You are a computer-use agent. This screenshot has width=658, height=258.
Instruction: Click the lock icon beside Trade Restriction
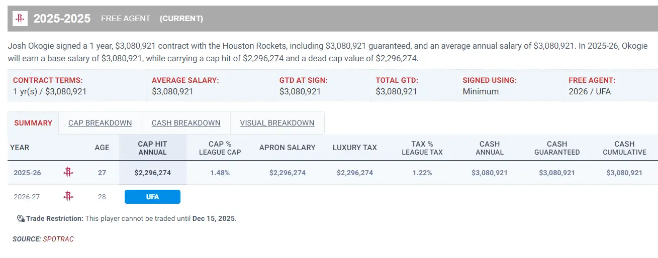pyautogui.click(x=21, y=219)
